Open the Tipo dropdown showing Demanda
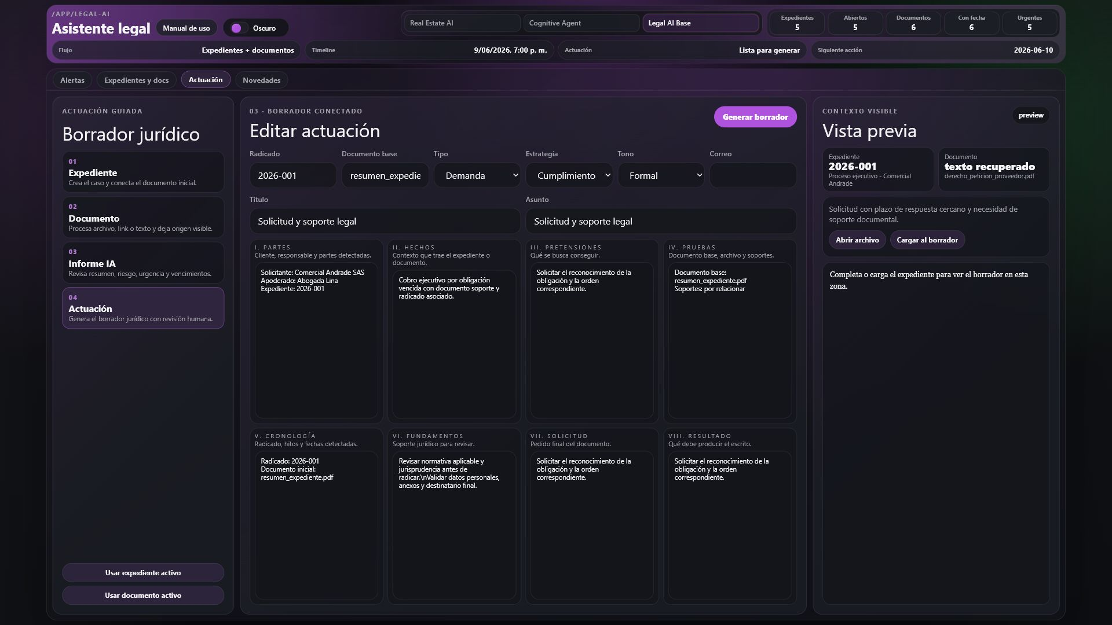 [x=477, y=175]
